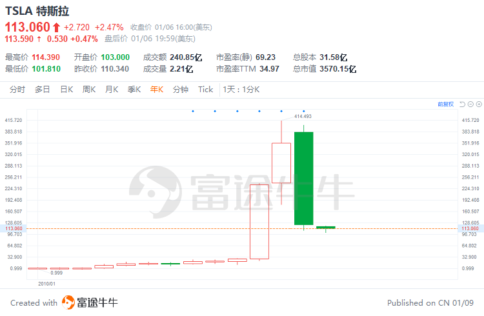Open the 前复权 price adjustment option
484x316 pixels.
[x=446, y=104]
